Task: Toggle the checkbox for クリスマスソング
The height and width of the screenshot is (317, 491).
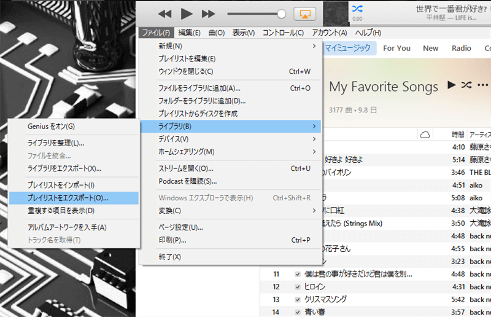Action: tap(298, 299)
